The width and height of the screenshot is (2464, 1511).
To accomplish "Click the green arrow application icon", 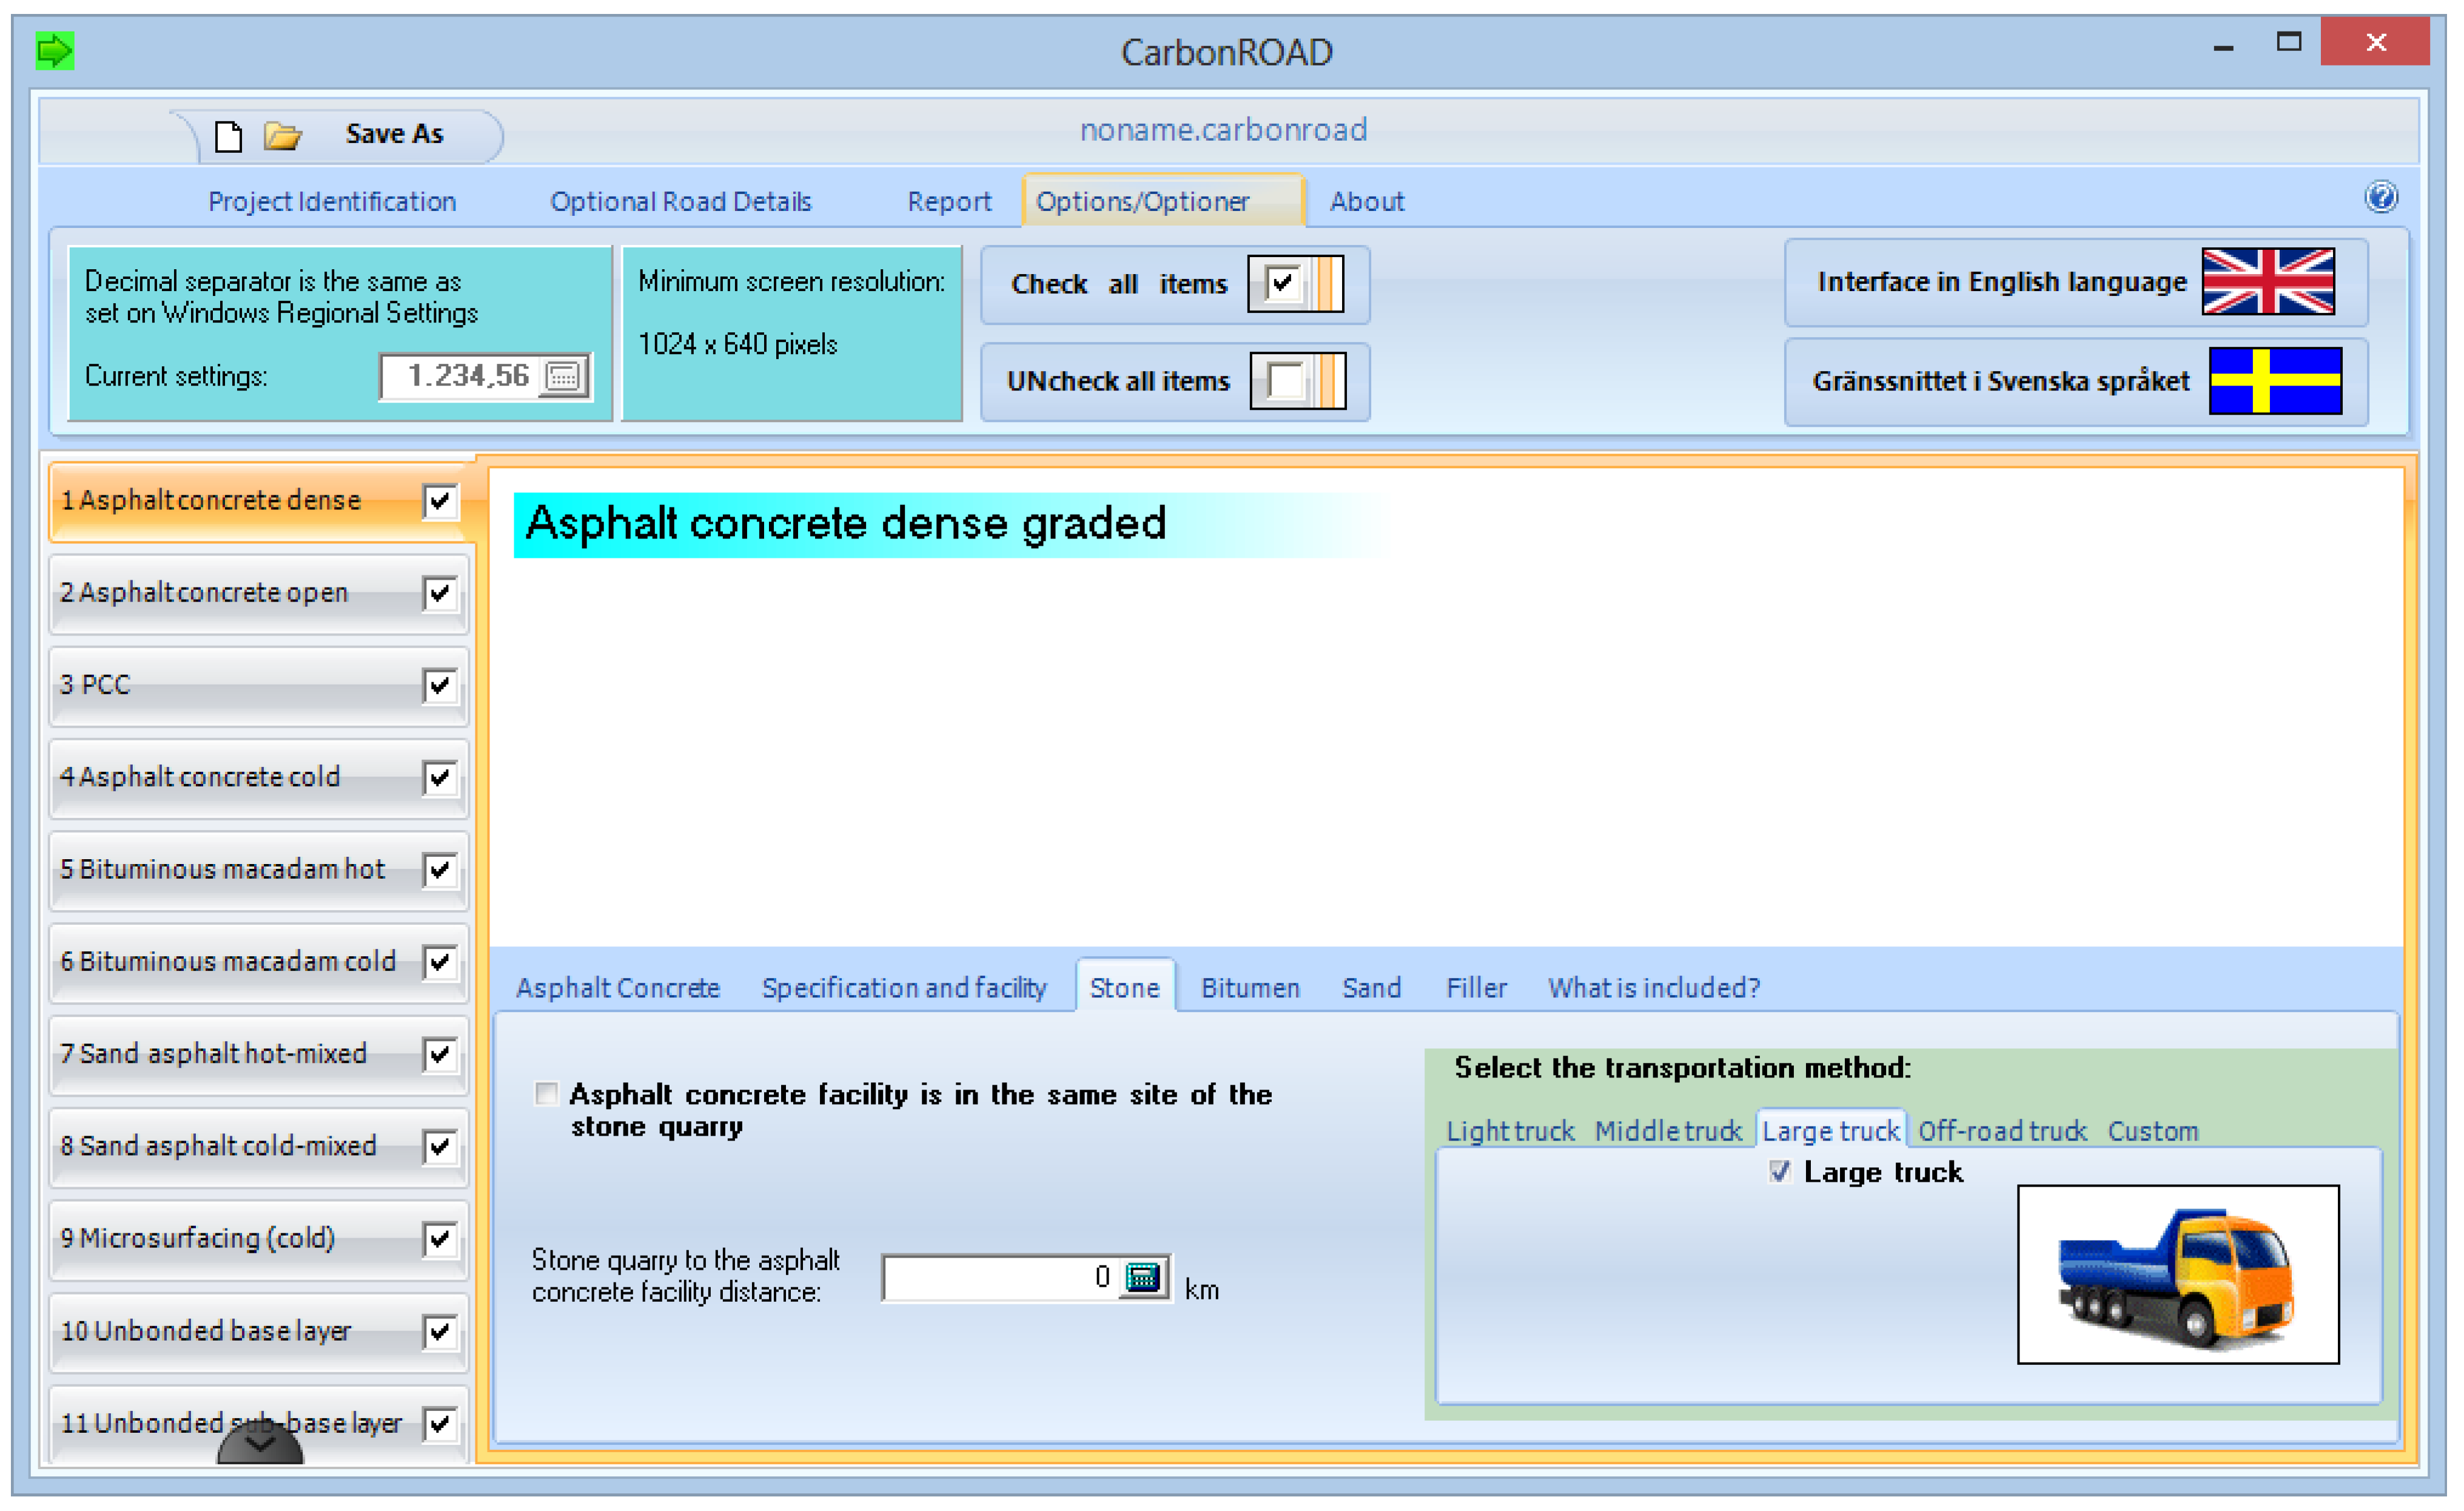I will click(x=54, y=50).
